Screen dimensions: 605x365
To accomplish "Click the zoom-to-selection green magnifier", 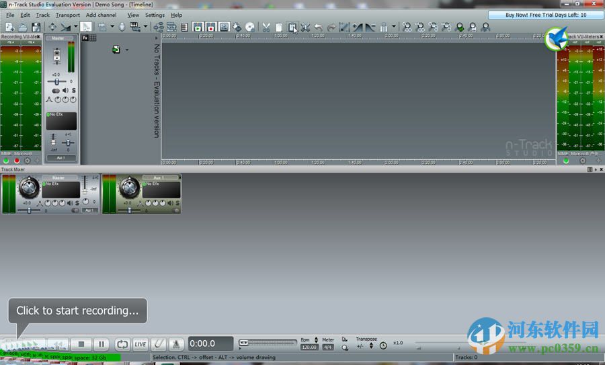I will click(459, 27).
